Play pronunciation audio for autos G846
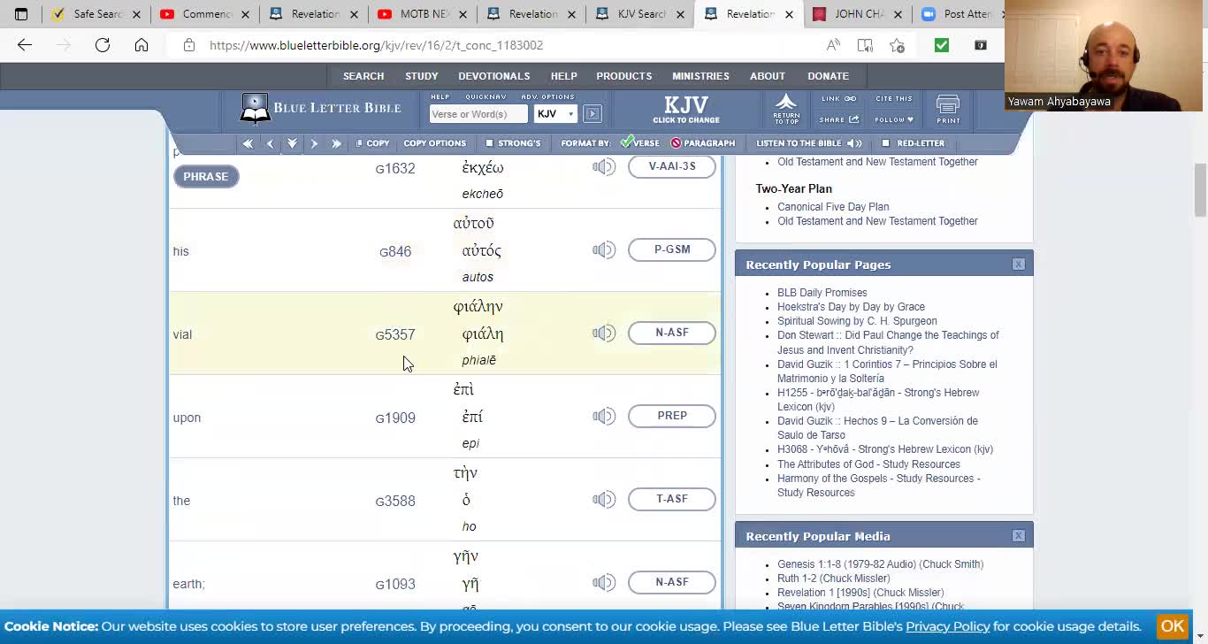1208x644 pixels. (x=604, y=249)
